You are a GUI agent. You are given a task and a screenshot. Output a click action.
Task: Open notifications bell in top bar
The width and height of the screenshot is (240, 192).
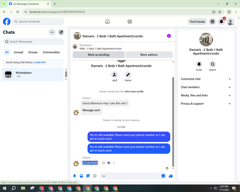pyautogui.click(x=221, y=22)
